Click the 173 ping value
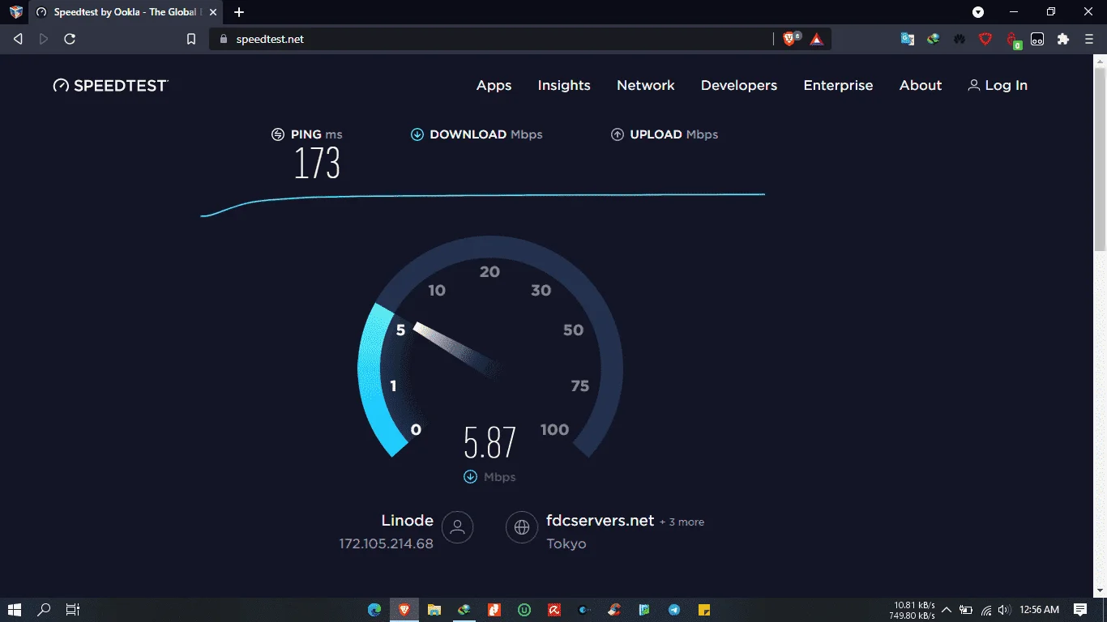The width and height of the screenshot is (1107, 622). click(x=317, y=164)
